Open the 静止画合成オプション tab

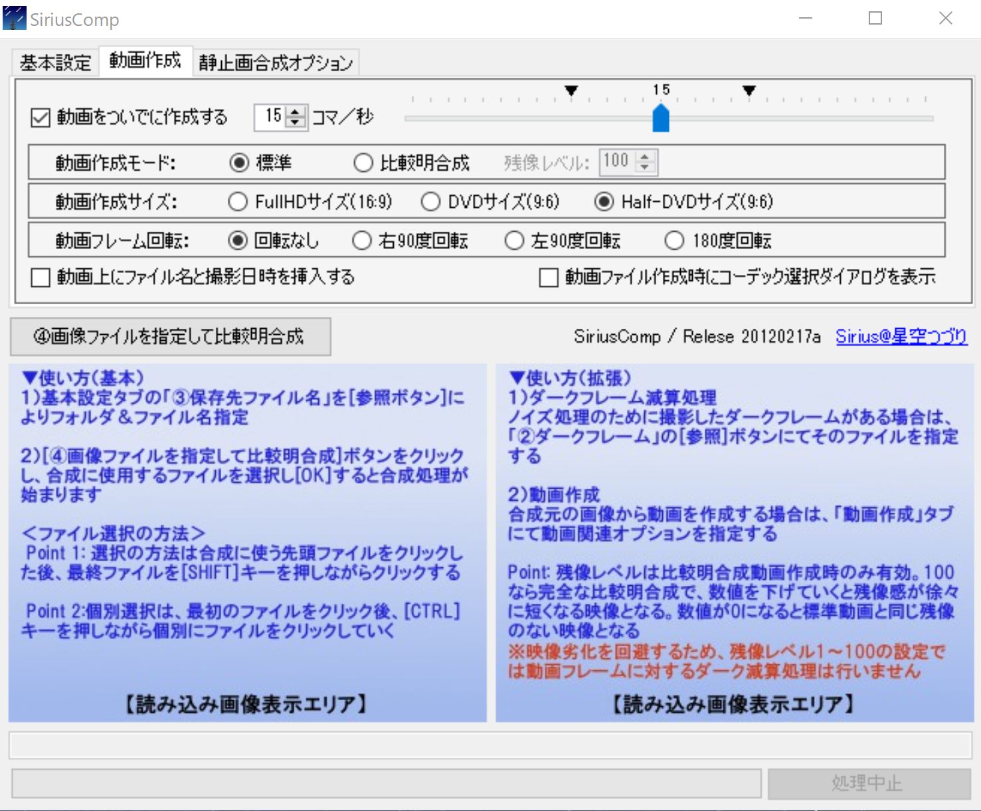click(x=276, y=62)
